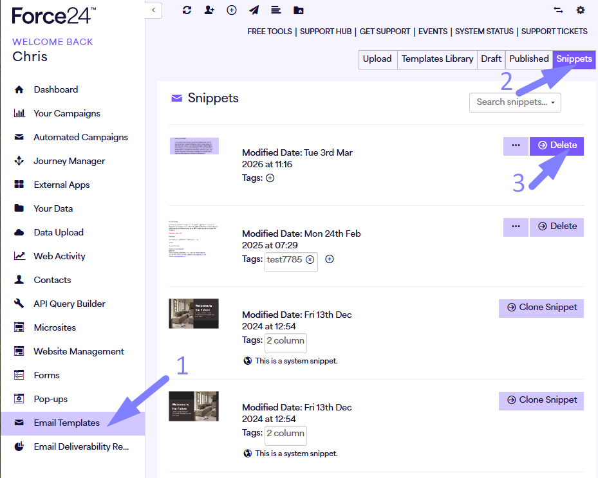
Task: Switch to the Published tab
Action: coord(529,59)
